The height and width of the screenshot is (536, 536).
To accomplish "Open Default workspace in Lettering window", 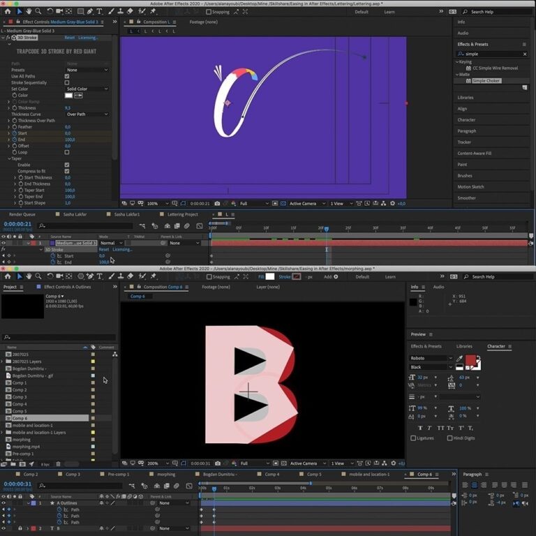I will point(362,12).
